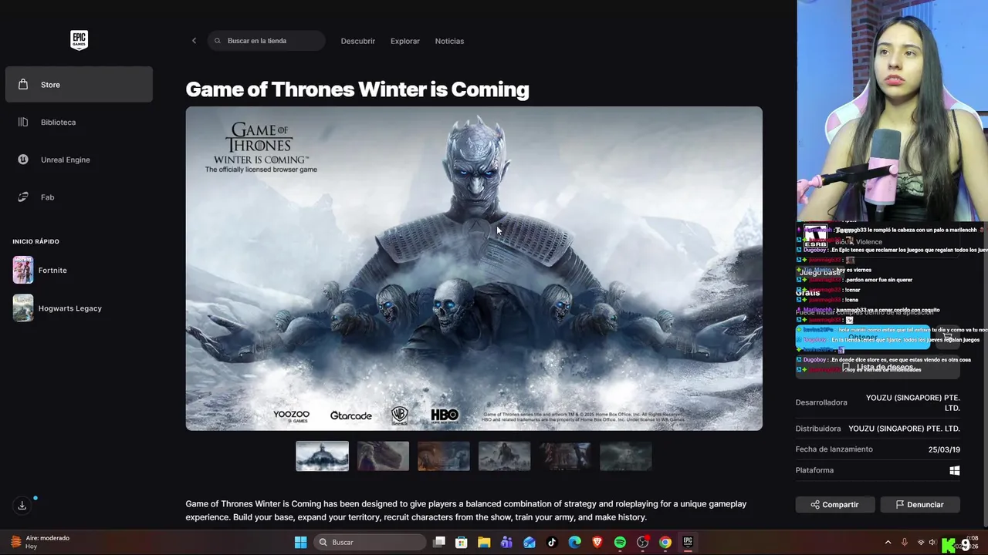Open Google Chrome from the taskbar
The width and height of the screenshot is (988, 555).
pyautogui.click(x=665, y=543)
